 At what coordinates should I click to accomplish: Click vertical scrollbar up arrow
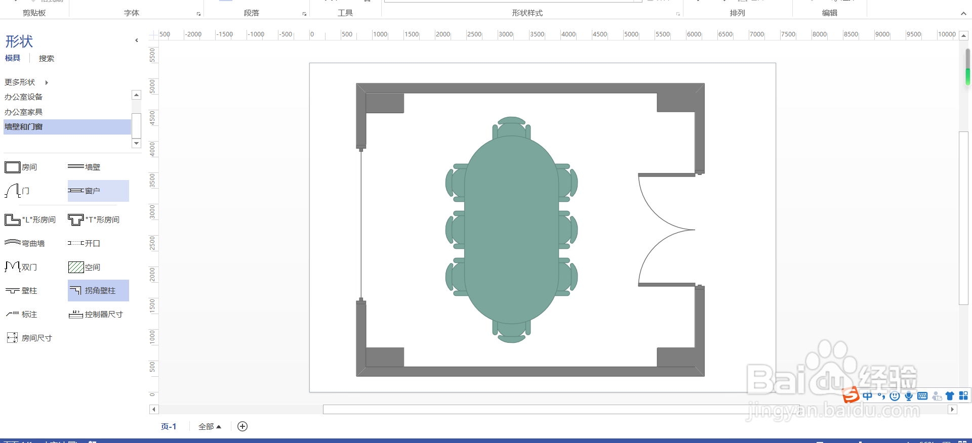(x=963, y=36)
